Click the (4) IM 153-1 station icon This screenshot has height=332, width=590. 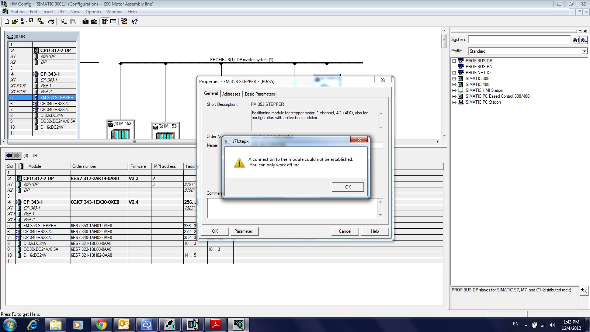(121, 129)
